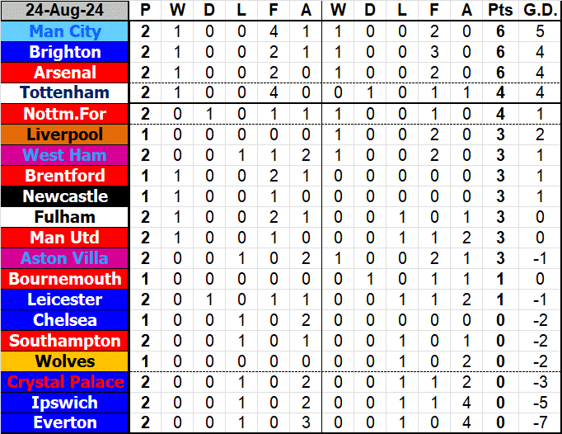Click the West Ham team name
562x434 pixels.
click(x=65, y=155)
